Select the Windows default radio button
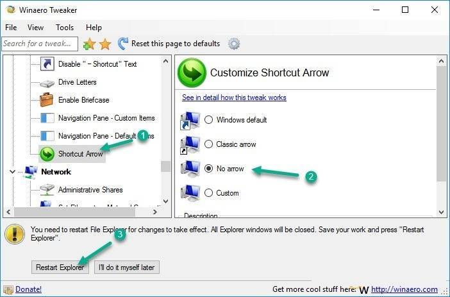 [x=208, y=119]
